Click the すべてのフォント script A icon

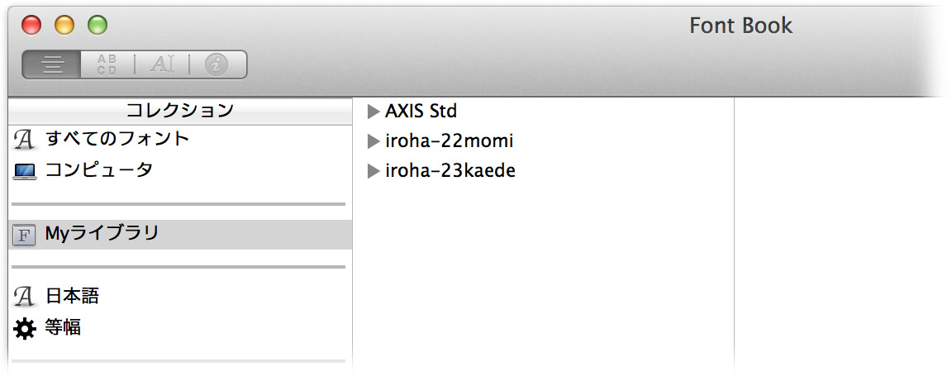[x=24, y=140]
